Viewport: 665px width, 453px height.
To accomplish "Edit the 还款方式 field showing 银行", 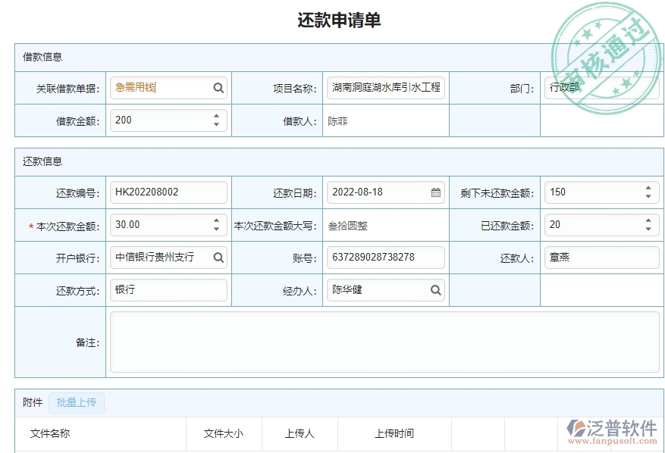I will coord(167,290).
